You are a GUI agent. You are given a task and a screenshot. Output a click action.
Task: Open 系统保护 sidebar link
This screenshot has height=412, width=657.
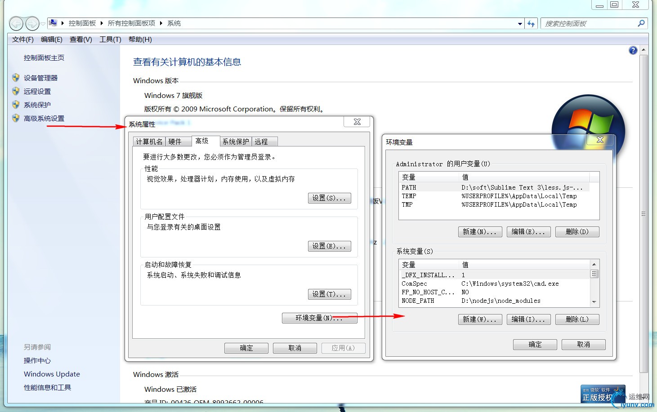tap(37, 105)
